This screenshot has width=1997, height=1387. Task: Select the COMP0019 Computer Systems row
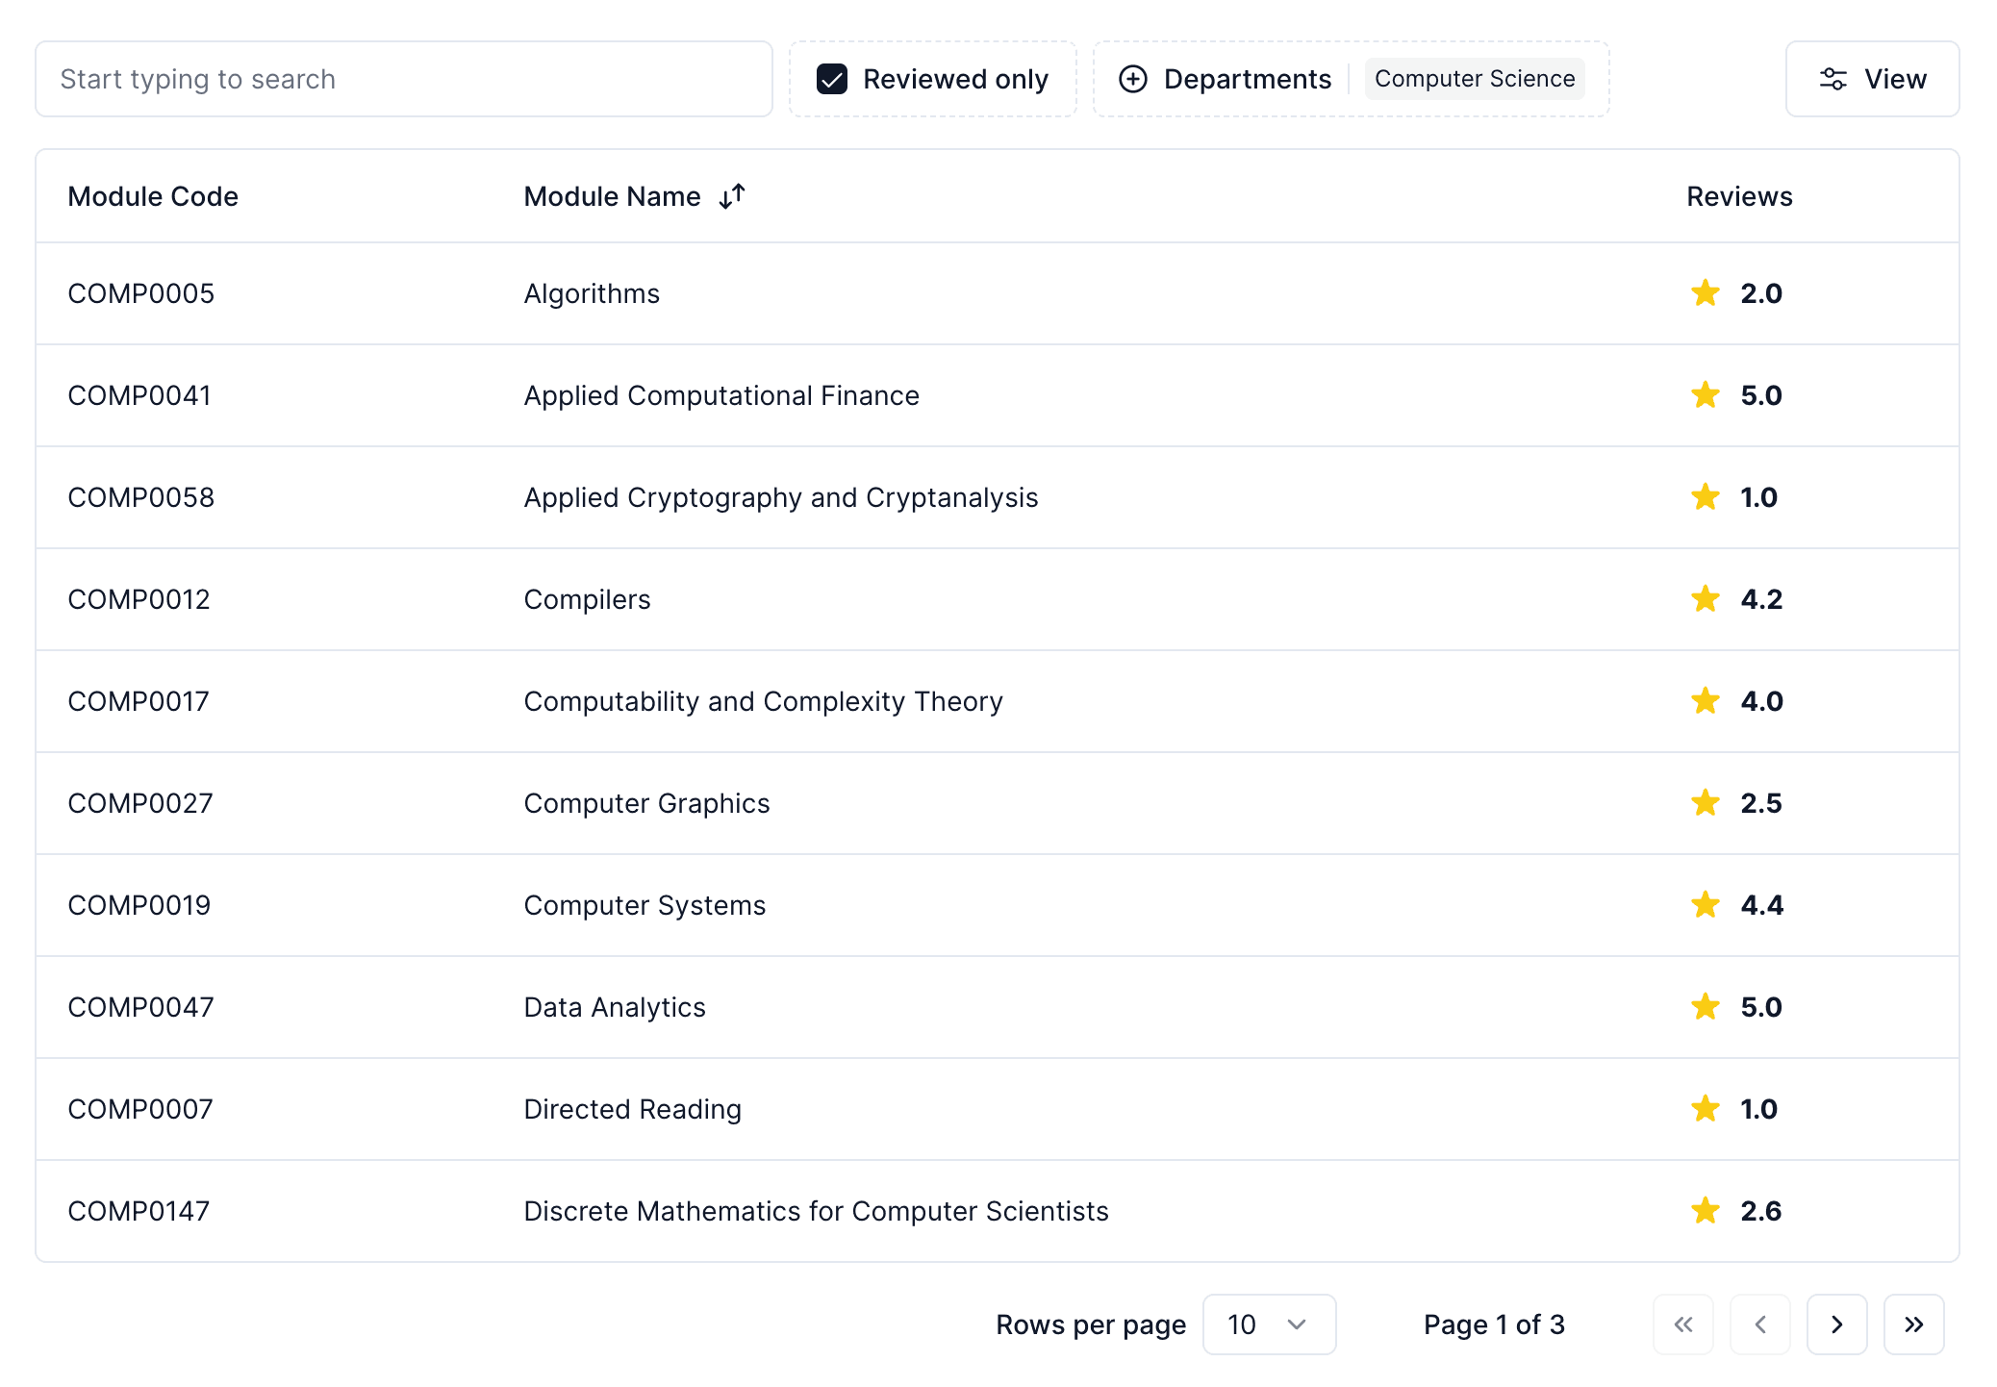pyautogui.click(x=645, y=905)
